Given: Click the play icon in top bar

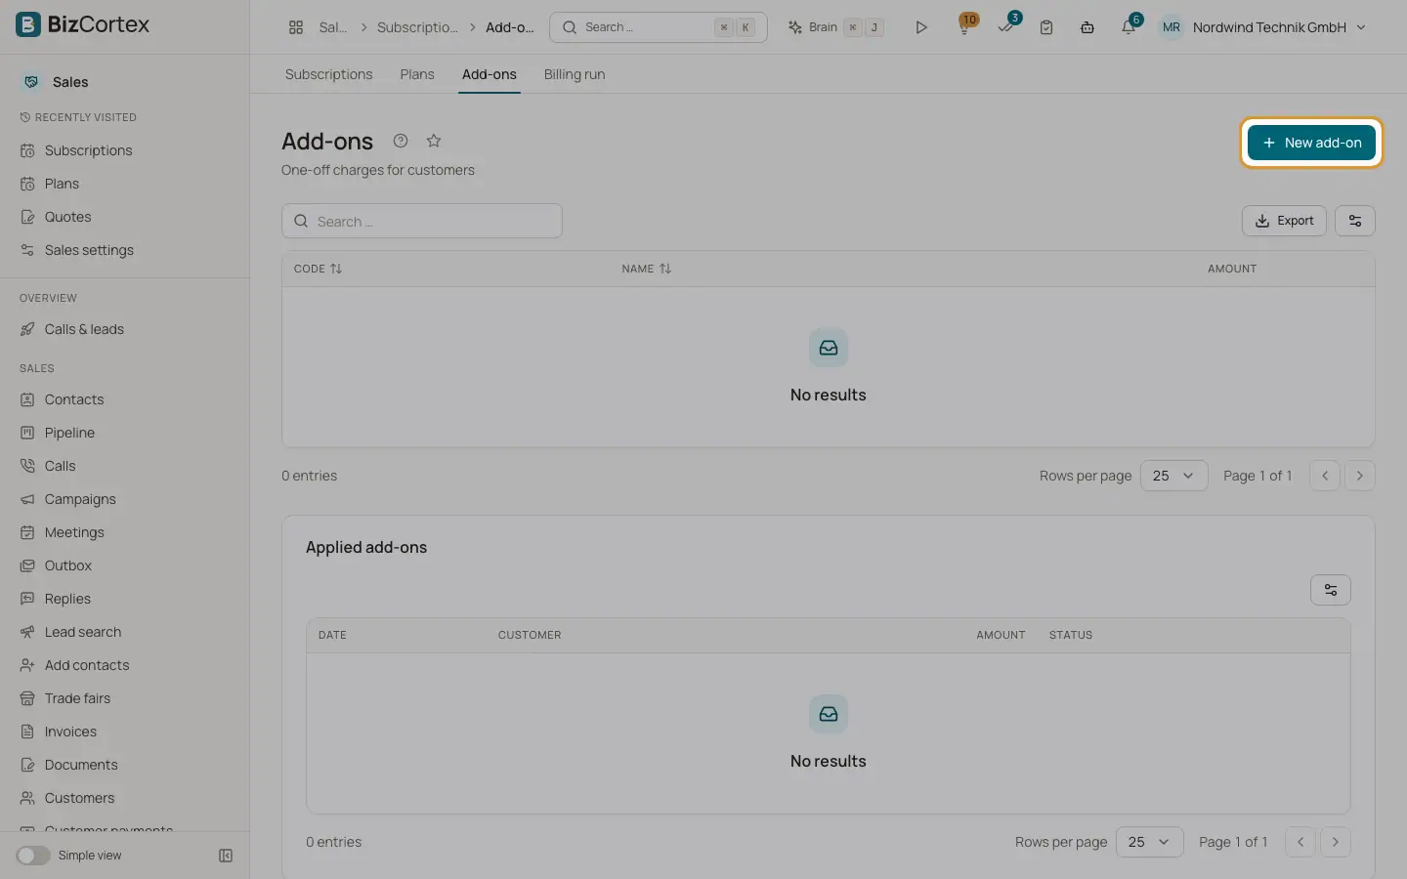Looking at the screenshot, I should click(x=920, y=27).
